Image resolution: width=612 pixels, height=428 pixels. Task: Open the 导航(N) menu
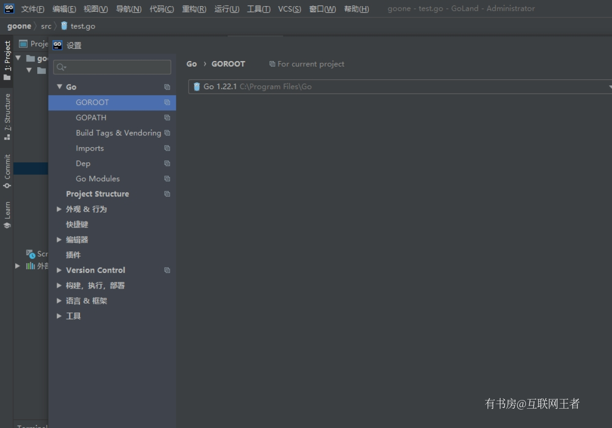pyautogui.click(x=129, y=9)
